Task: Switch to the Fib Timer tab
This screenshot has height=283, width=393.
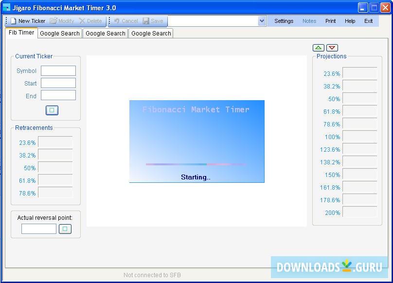Action: coord(21,33)
